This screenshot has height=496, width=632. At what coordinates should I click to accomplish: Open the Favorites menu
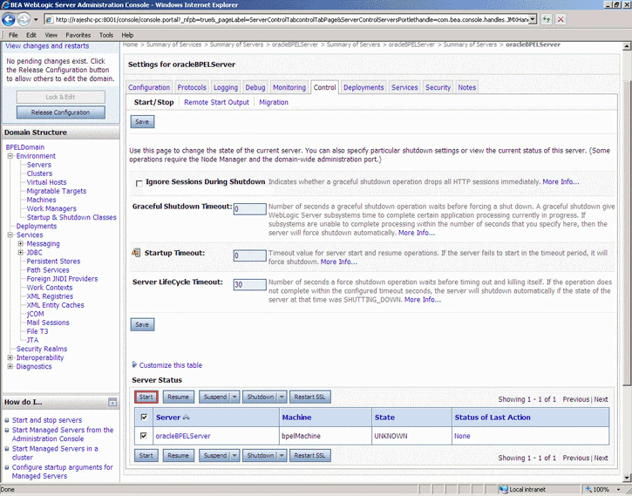click(x=78, y=35)
